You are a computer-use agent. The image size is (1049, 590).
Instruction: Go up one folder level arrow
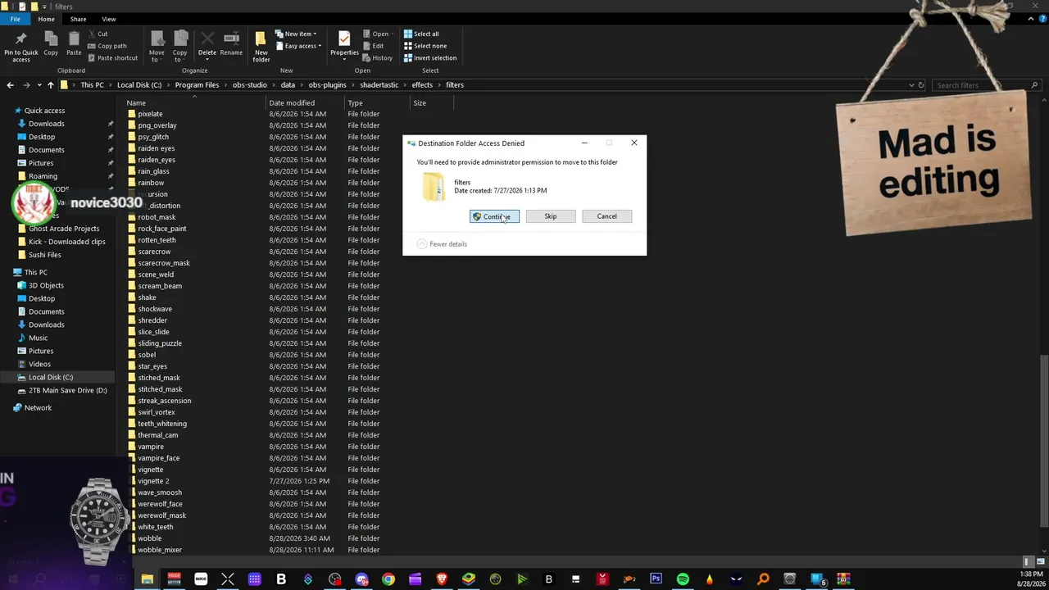pyautogui.click(x=50, y=85)
